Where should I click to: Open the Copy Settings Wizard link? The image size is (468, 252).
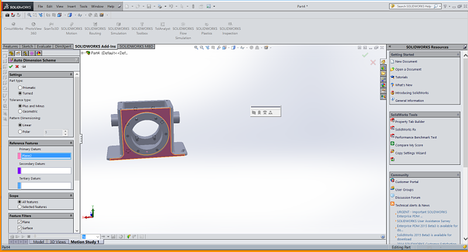(x=411, y=153)
